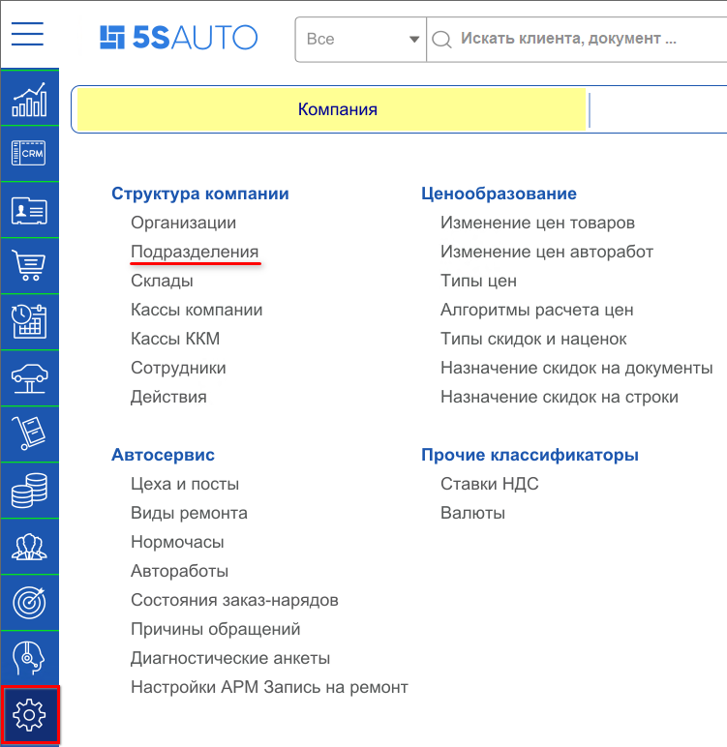Open Цеха и посты

click(185, 484)
